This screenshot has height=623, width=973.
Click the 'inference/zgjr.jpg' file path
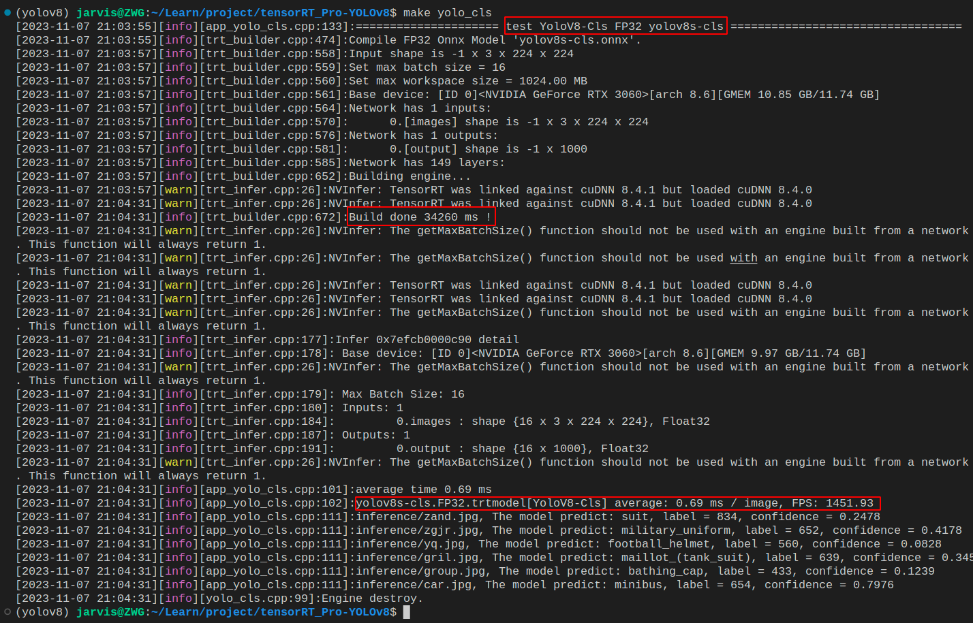pyautogui.click(x=417, y=530)
